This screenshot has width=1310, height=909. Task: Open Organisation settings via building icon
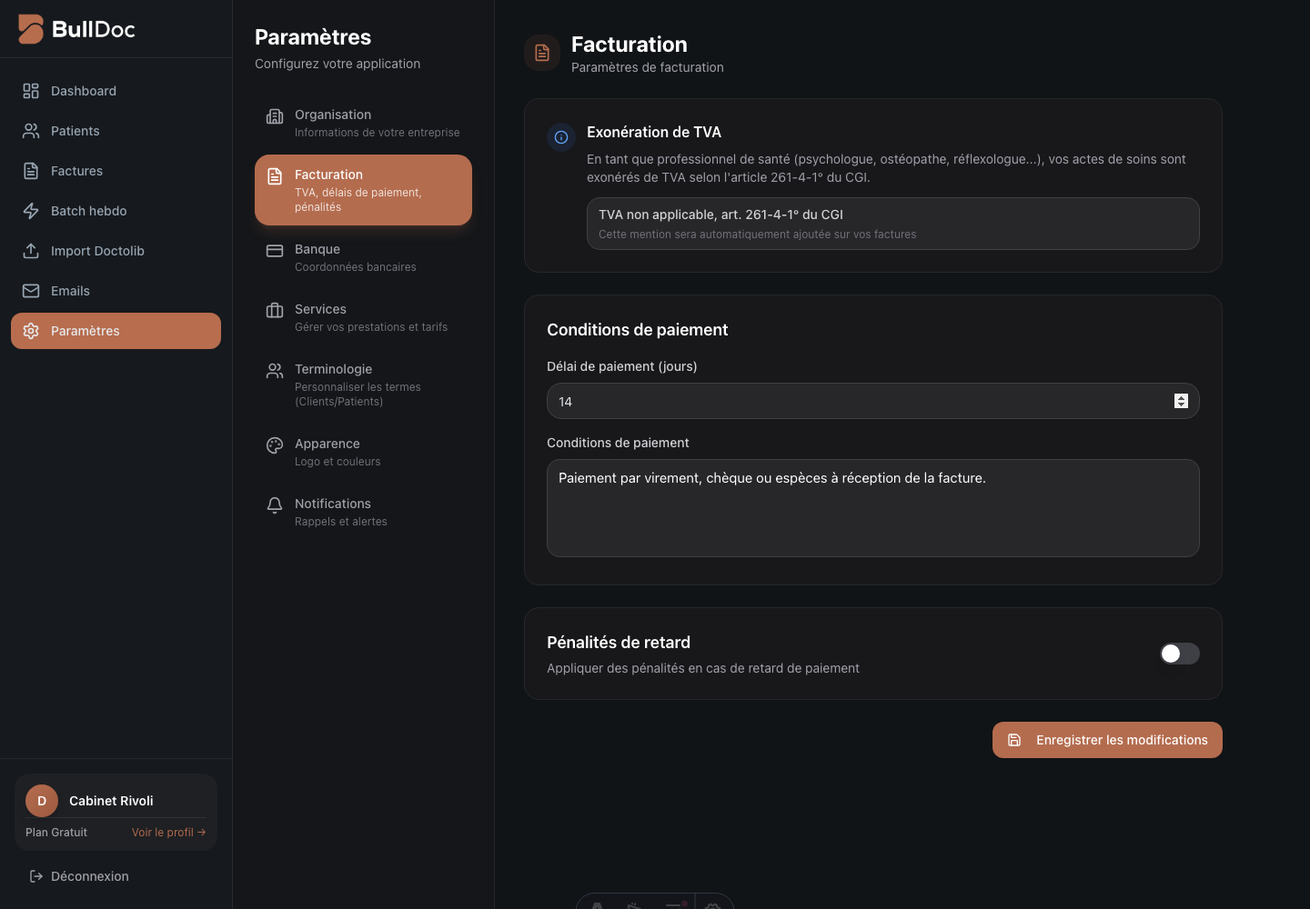(x=275, y=116)
